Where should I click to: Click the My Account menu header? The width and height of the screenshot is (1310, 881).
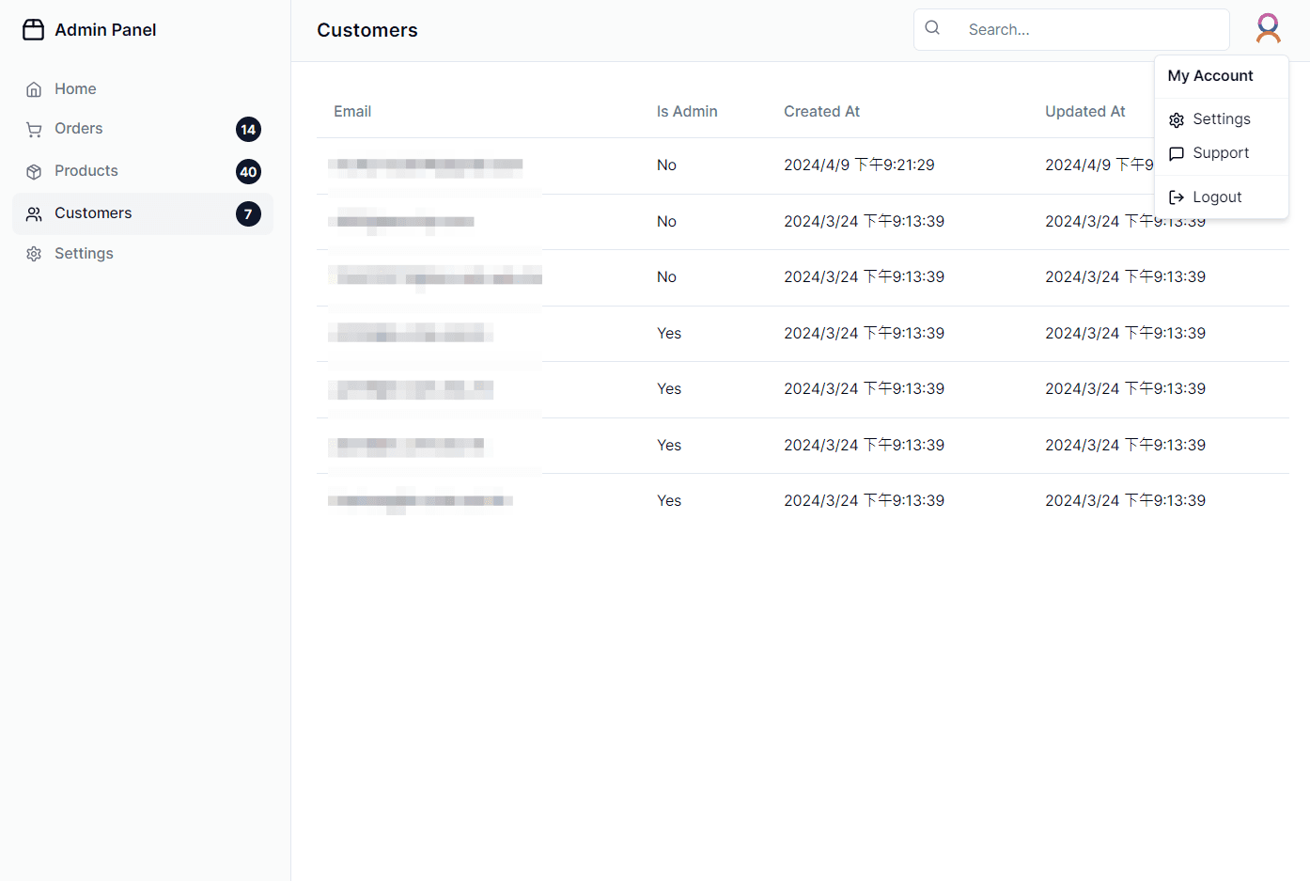coord(1210,76)
